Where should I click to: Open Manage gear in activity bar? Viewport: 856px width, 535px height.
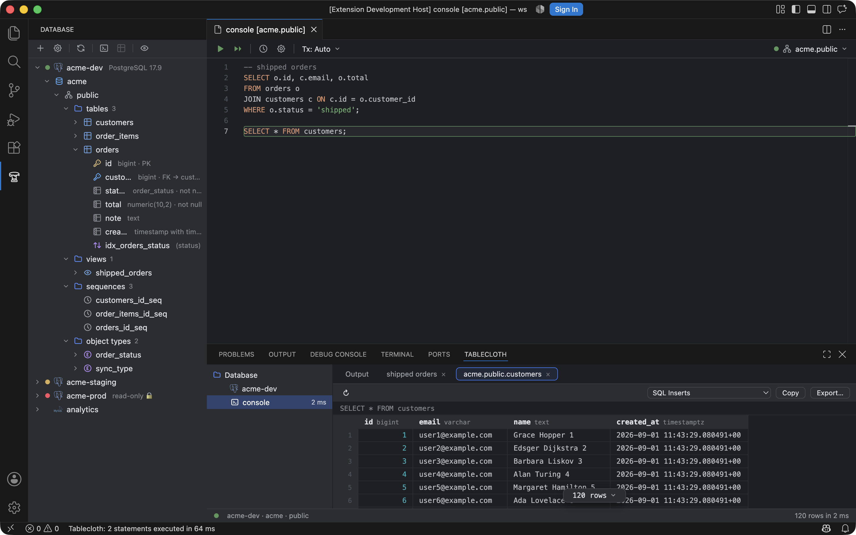click(14, 507)
